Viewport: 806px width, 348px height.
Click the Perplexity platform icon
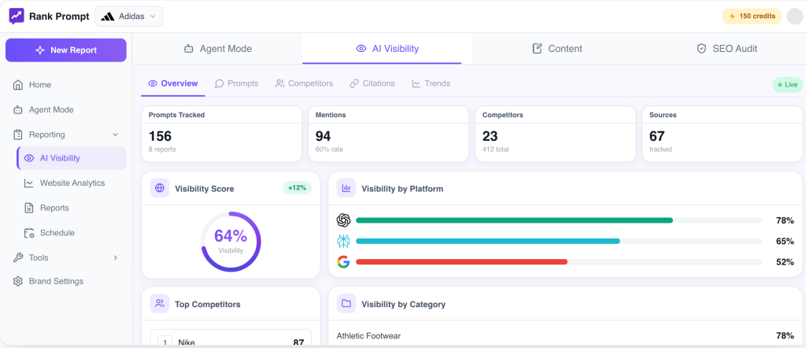pos(343,241)
